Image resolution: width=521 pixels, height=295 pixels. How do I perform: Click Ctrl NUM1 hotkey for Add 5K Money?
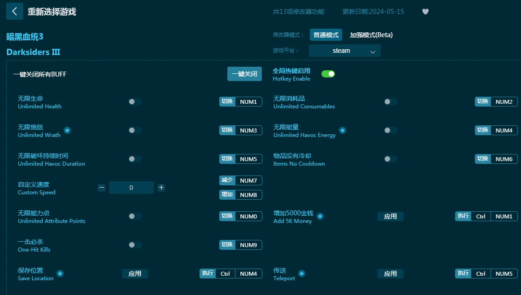tap(486, 216)
